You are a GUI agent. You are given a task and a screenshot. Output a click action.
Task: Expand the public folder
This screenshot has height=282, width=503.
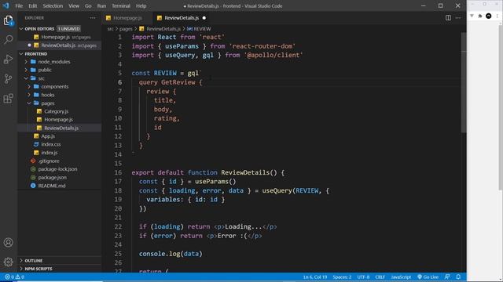[60, 70]
